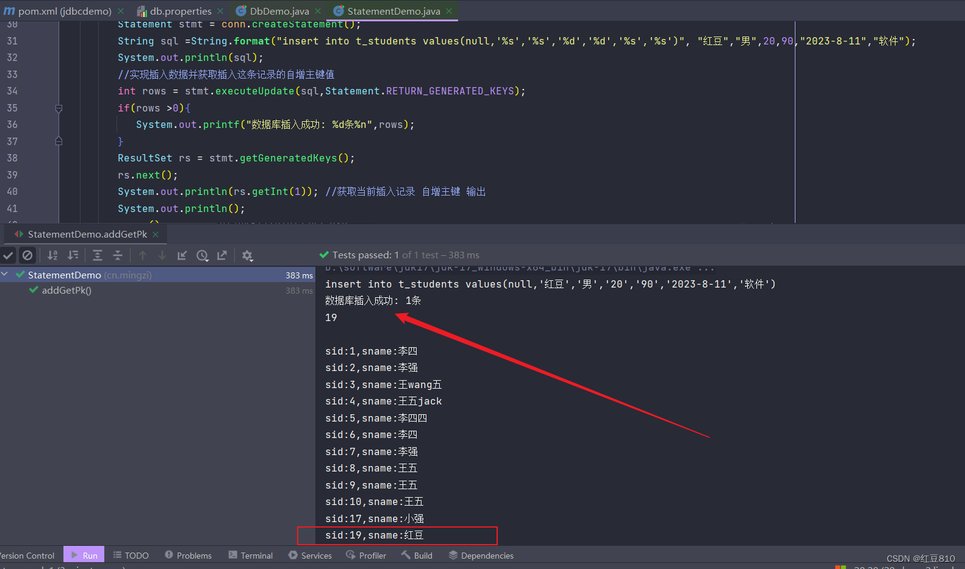Open the Build tool window
Screen dimensions: 965x569
click(417, 556)
